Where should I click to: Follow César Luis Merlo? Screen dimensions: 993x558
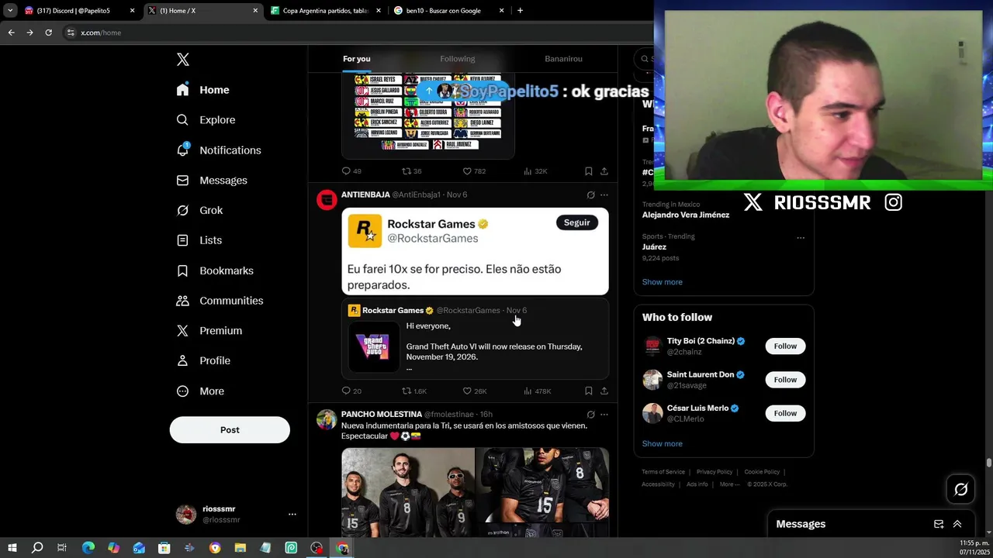[x=785, y=413]
